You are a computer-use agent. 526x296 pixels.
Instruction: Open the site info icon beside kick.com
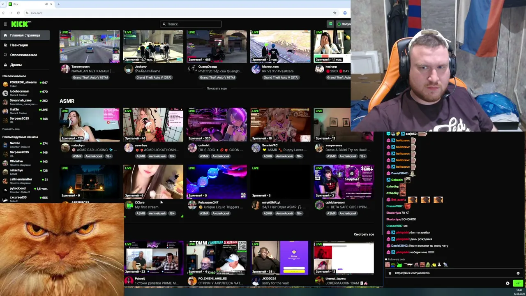(x=27, y=13)
